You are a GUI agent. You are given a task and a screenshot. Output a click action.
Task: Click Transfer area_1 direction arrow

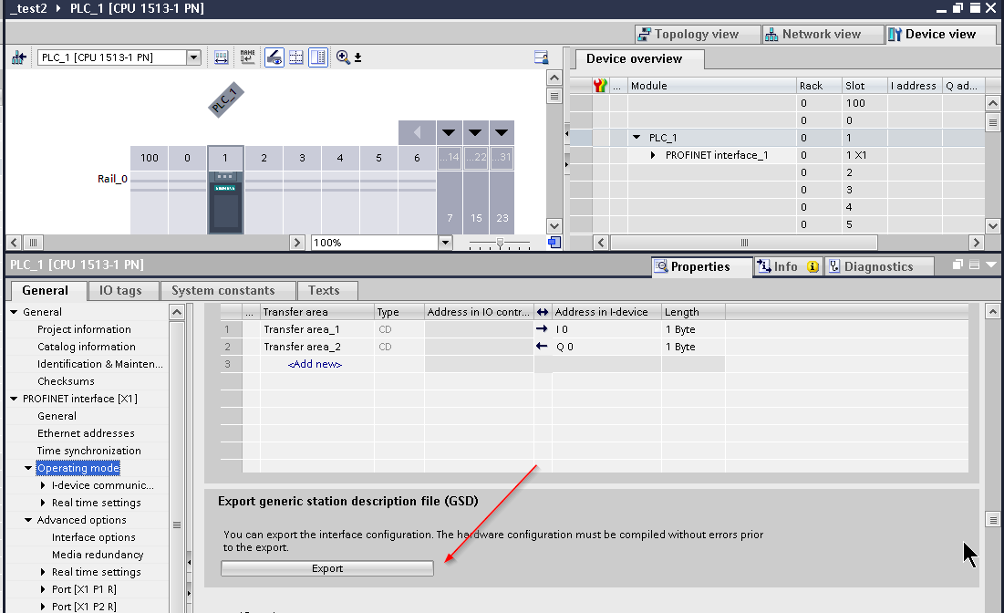point(542,328)
